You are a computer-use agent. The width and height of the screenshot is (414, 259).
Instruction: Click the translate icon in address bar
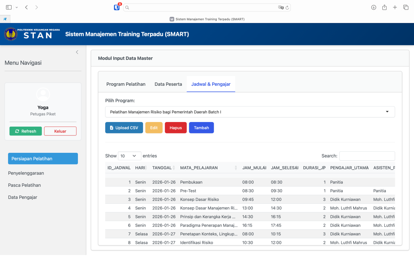click(280, 7)
